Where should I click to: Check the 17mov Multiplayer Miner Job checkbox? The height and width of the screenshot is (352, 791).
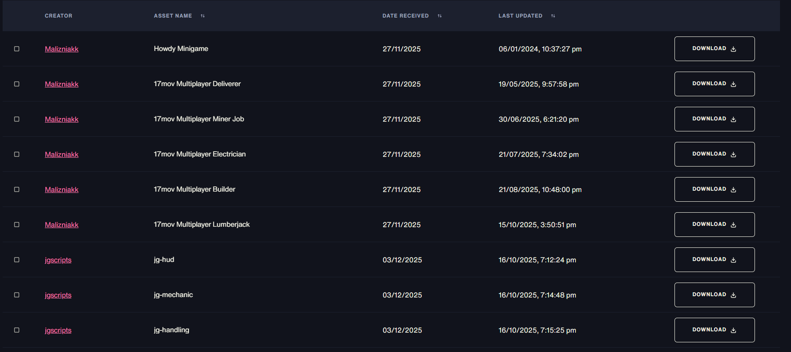click(x=17, y=119)
